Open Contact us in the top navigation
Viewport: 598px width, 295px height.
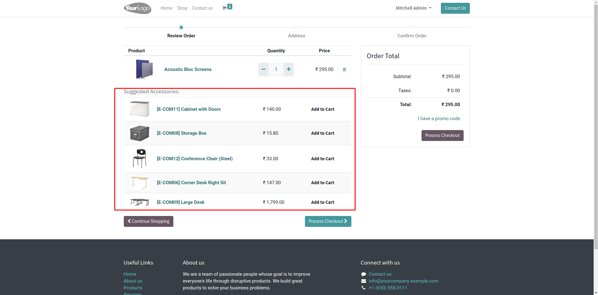point(202,8)
